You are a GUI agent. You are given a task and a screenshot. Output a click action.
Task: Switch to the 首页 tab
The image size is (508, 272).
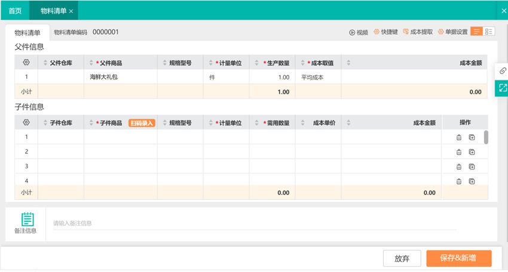click(x=15, y=11)
